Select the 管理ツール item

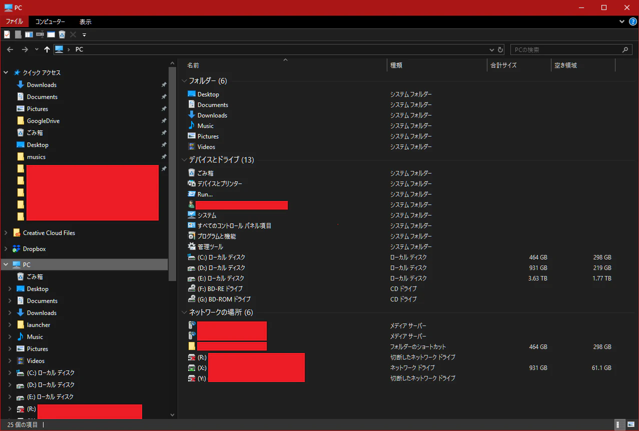point(205,247)
